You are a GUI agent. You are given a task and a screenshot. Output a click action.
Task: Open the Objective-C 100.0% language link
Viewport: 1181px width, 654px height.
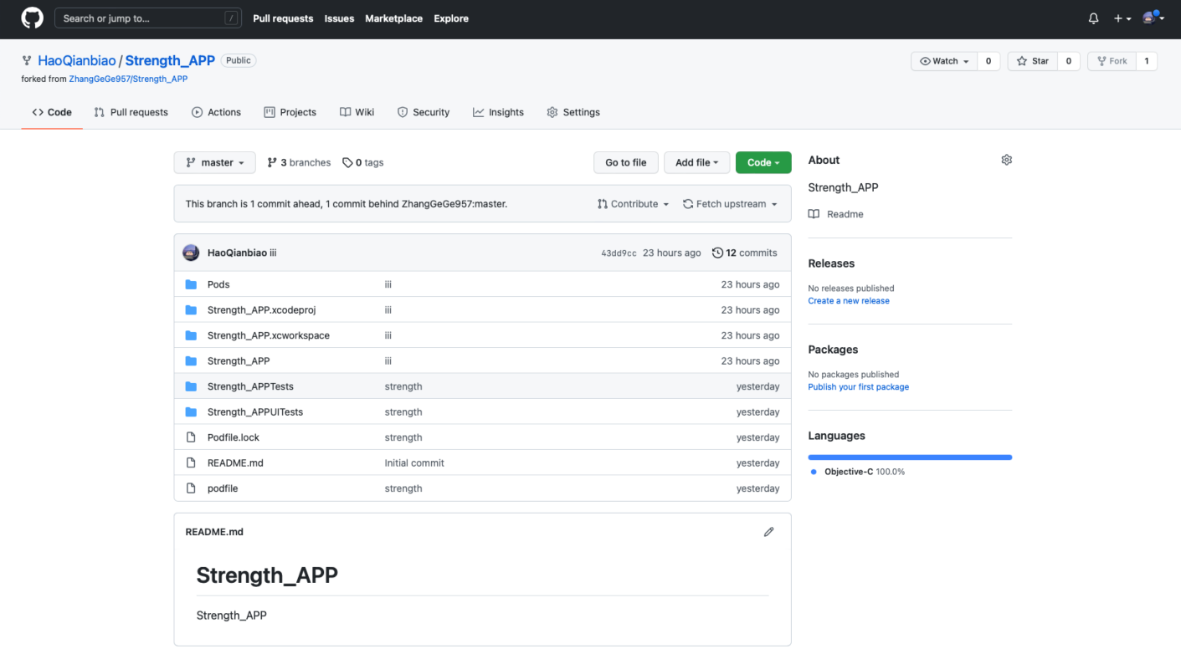[857, 472]
